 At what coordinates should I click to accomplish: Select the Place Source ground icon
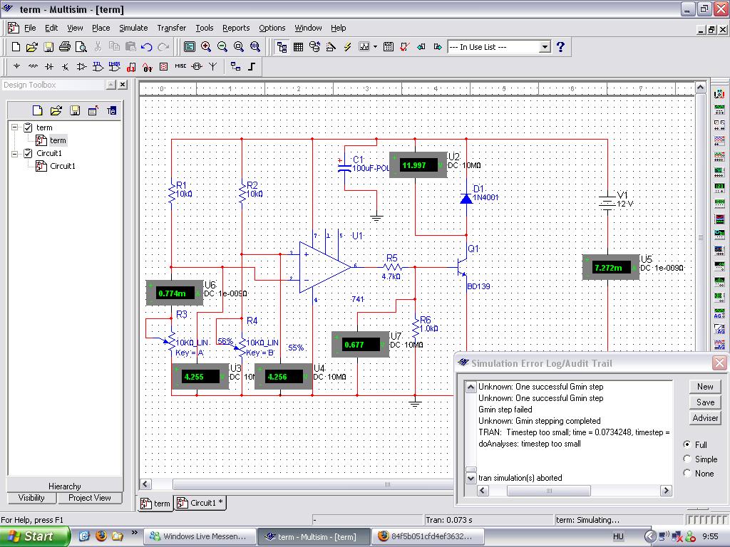(x=17, y=66)
